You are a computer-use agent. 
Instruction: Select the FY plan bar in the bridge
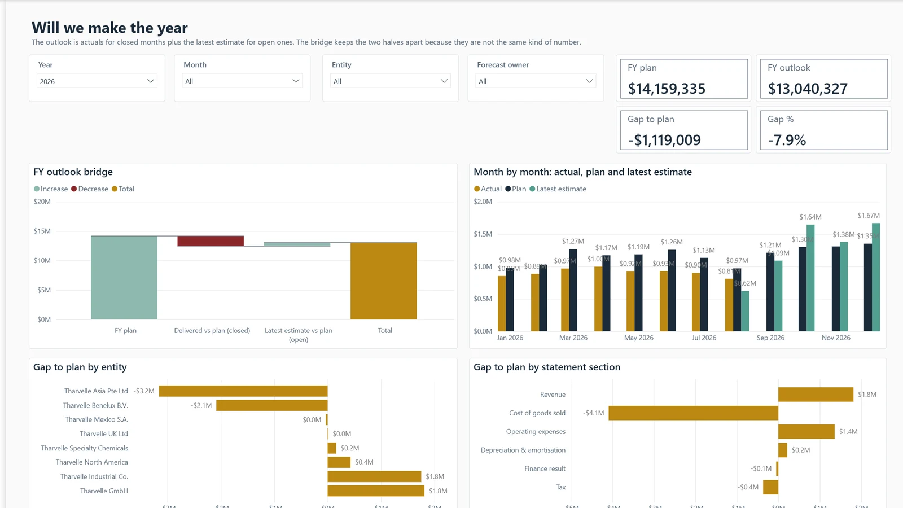pos(124,278)
